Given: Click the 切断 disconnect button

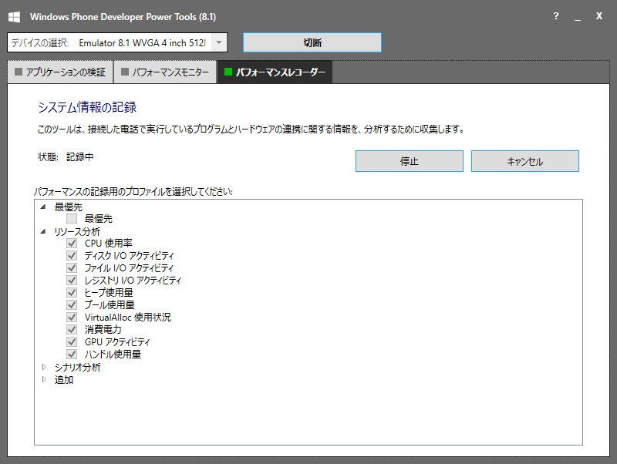Looking at the screenshot, I should click(312, 42).
